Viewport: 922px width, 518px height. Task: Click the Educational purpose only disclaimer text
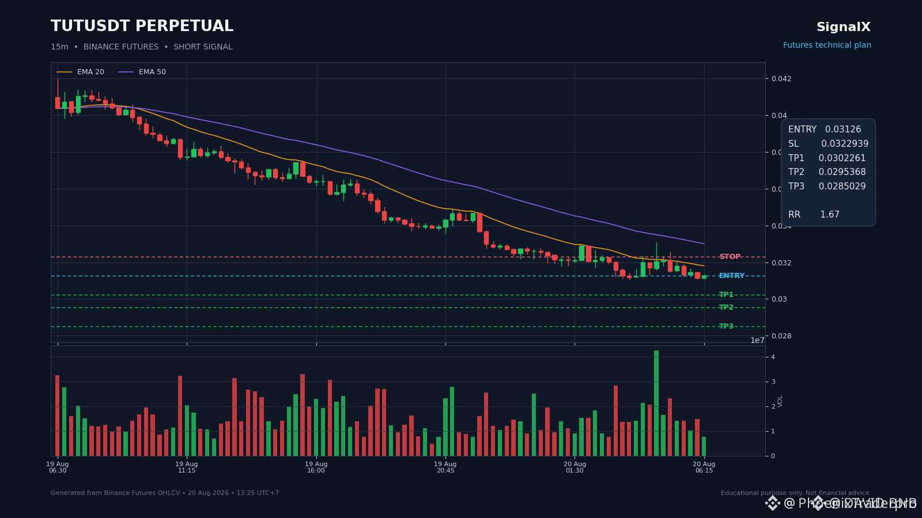796,493
